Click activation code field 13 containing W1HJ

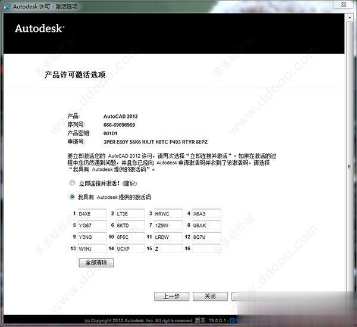click(x=92, y=248)
